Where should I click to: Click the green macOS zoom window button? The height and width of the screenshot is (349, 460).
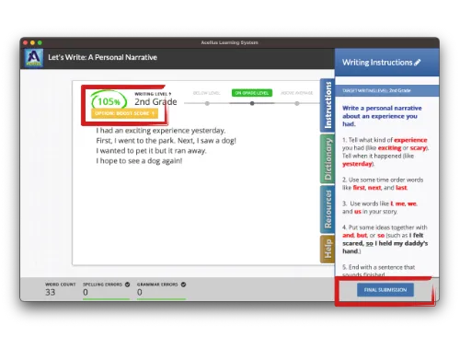pyautogui.click(x=40, y=42)
